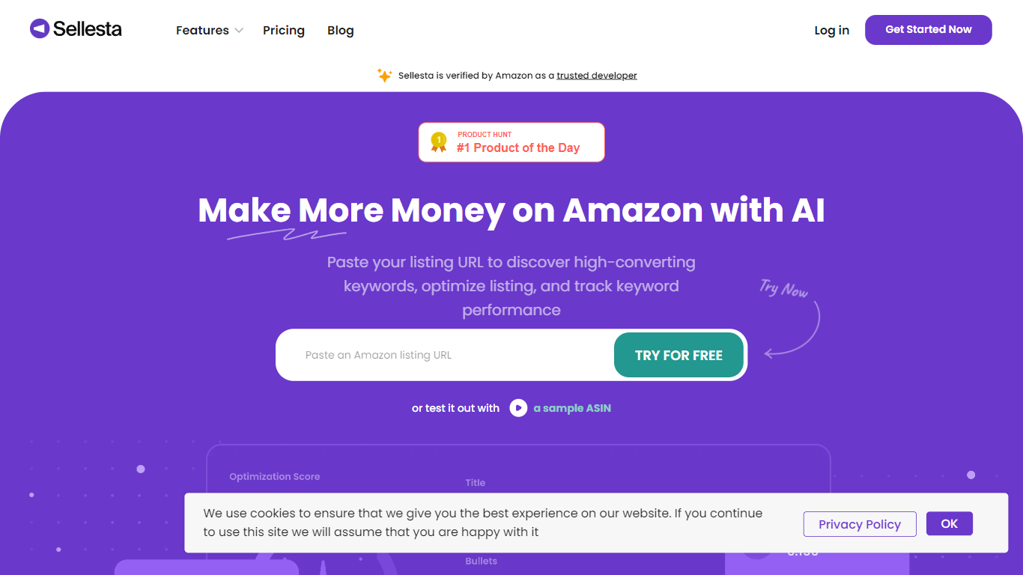The image size is (1023, 575).
Task: Open the trusted developer link
Action: point(597,76)
